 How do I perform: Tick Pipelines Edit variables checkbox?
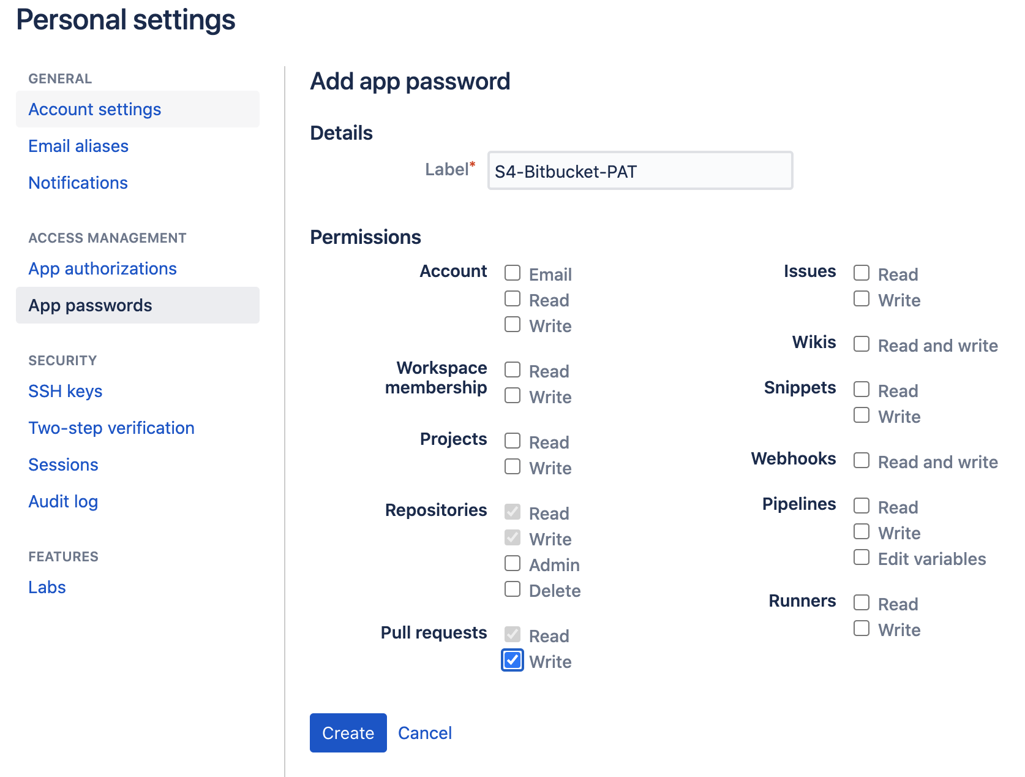pyautogui.click(x=862, y=557)
